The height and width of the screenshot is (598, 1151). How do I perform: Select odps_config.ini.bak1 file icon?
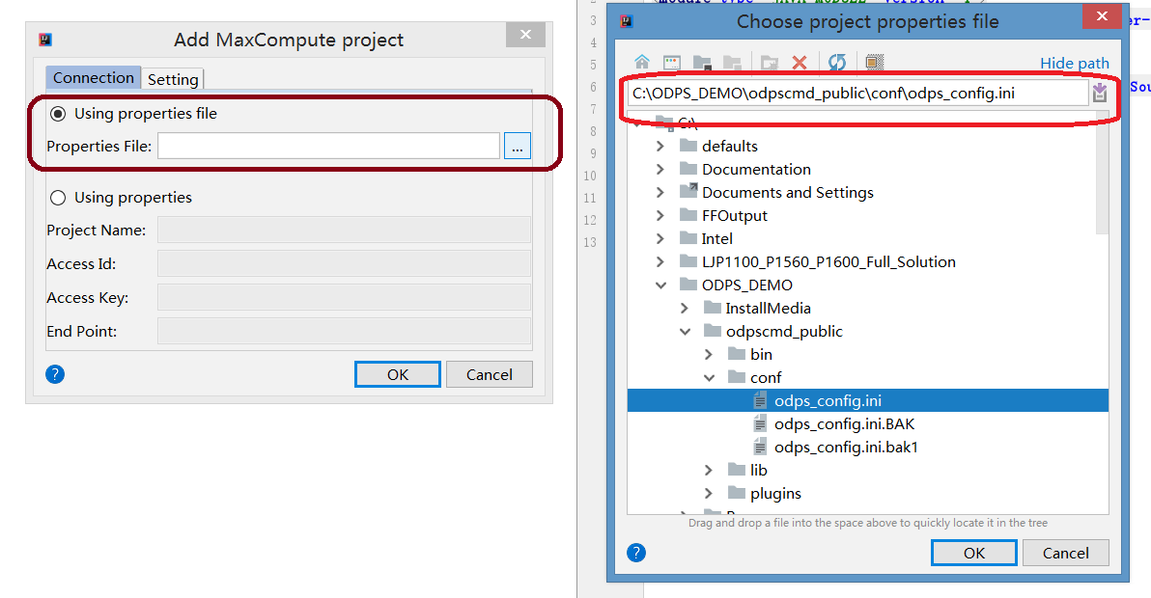pos(761,447)
